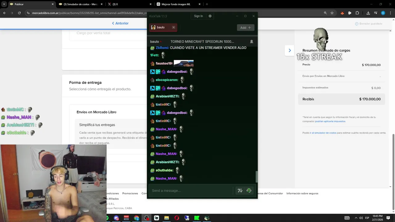395x222 pixels.
Task: Open Chrome from the taskbar
Action: coord(136,218)
